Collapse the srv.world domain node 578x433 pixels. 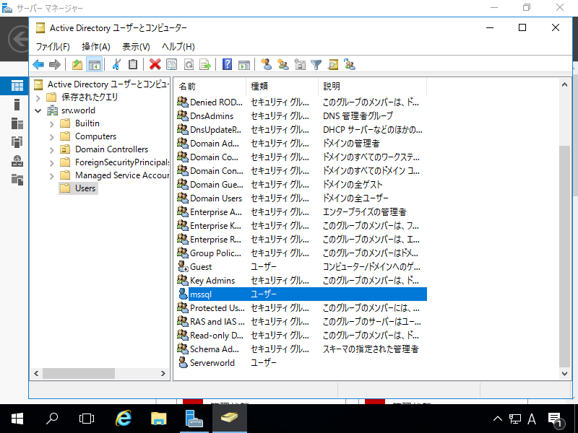coord(38,110)
